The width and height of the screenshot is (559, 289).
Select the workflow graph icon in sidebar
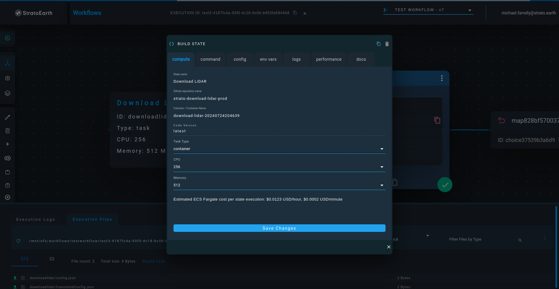[8, 63]
